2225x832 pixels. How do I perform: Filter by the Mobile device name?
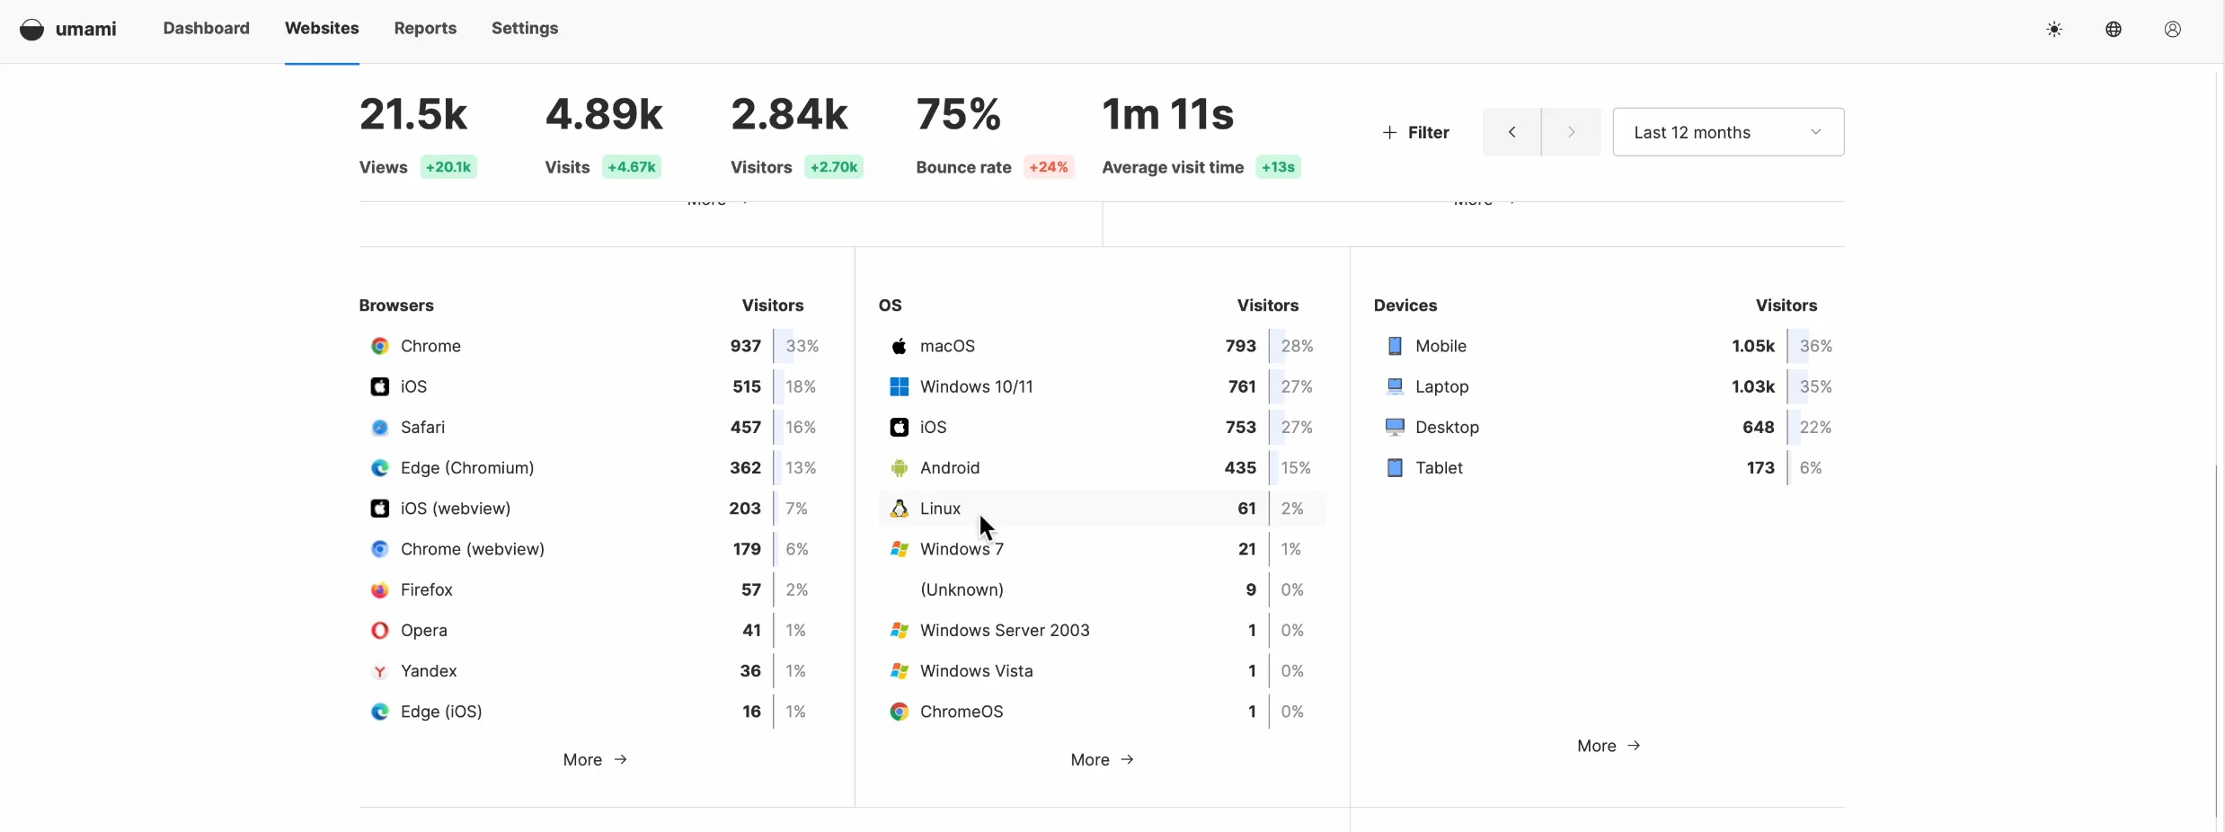(1440, 346)
